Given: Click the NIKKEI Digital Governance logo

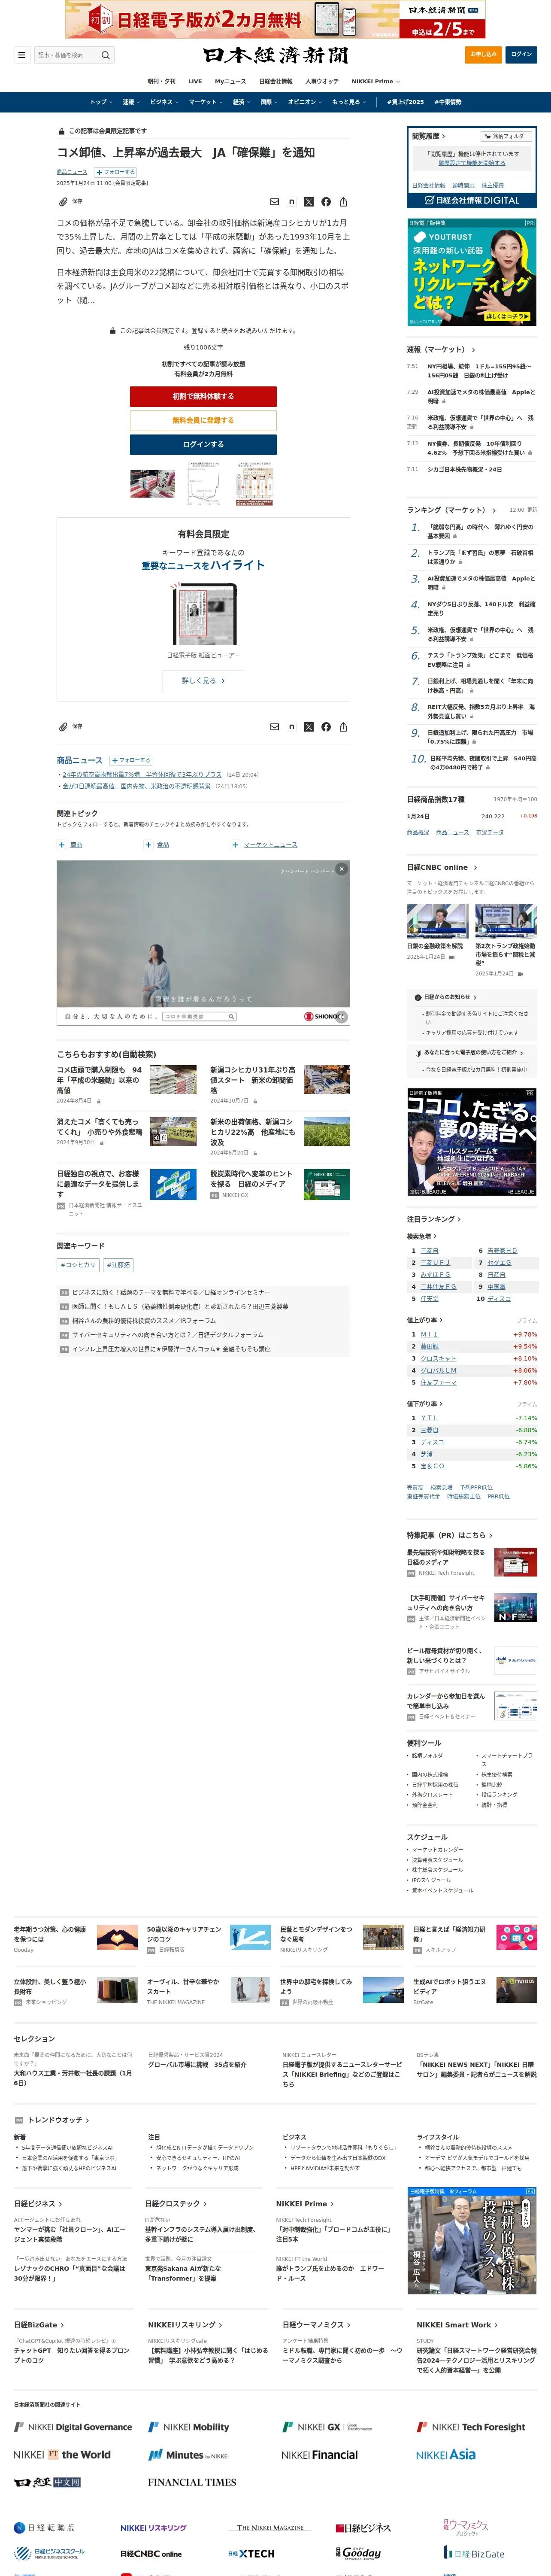Looking at the screenshot, I should tap(73, 2427).
